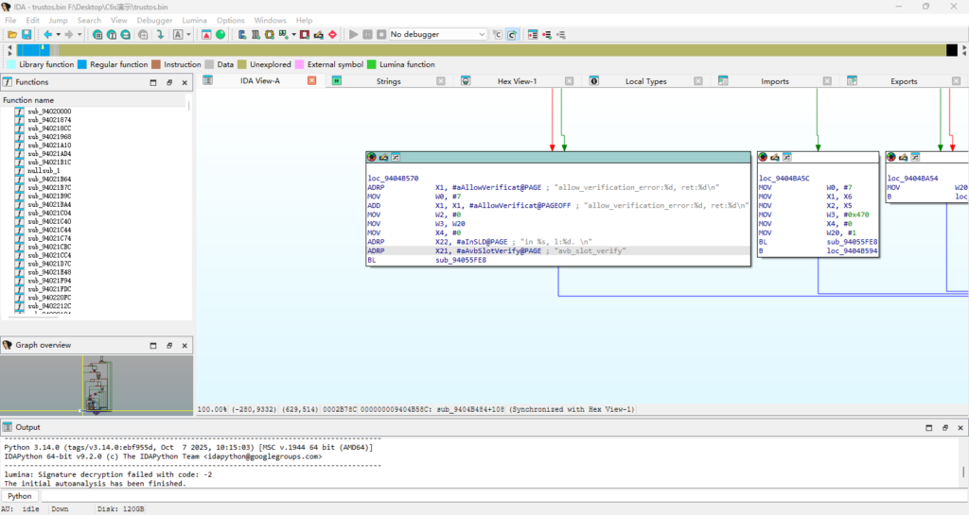Click the blue Jump back arrow
The image size is (969, 515).
(46, 35)
